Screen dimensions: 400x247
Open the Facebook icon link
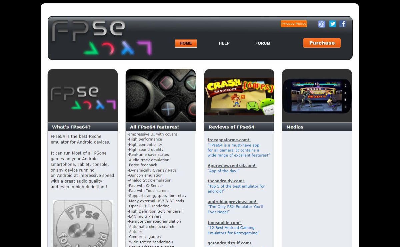pos(342,24)
